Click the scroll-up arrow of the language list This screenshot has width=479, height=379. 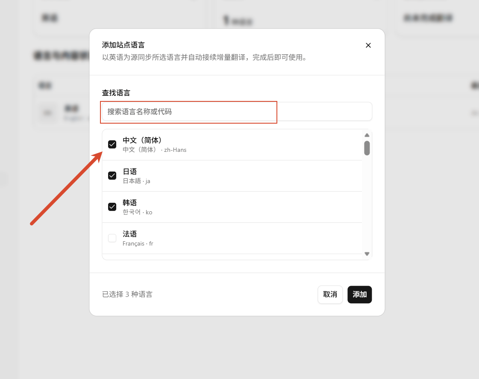point(367,135)
